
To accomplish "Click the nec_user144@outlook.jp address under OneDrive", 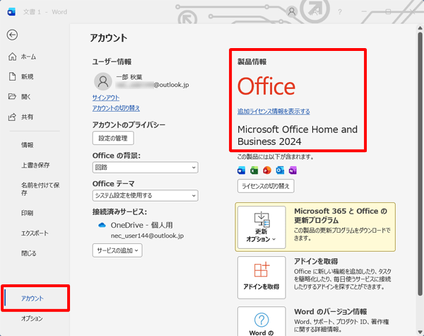I will (x=148, y=236).
